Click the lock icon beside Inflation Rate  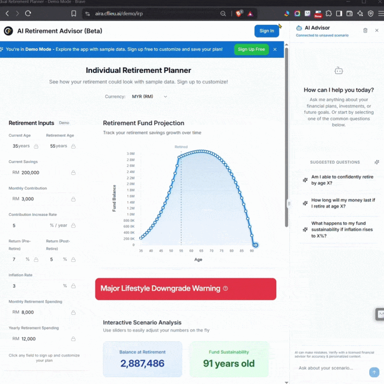point(73,286)
